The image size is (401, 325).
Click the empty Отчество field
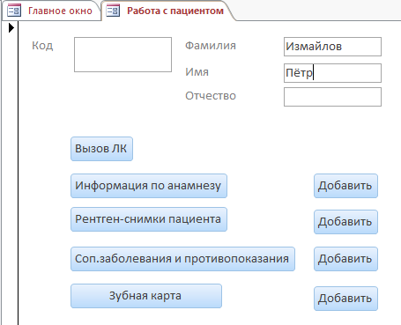pos(332,97)
